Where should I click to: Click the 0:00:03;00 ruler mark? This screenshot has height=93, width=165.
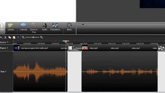pyautogui.click(x=27, y=43)
